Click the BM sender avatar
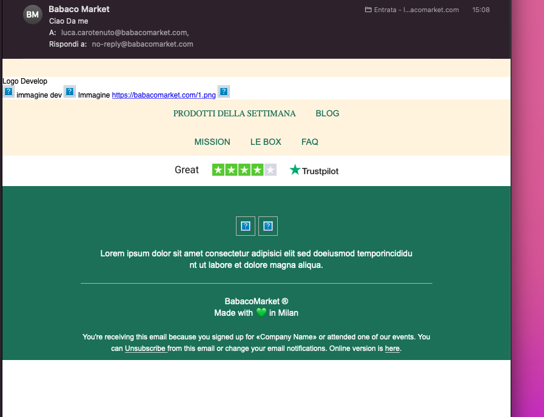The image size is (544, 417). [x=33, y=14]
